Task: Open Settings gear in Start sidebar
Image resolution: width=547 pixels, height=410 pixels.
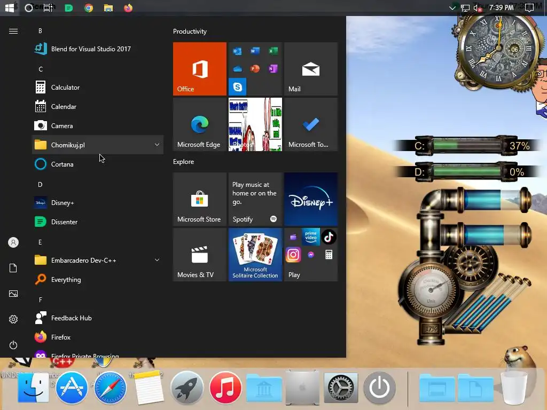Action: pyautogui.click(x=13, y=319)
